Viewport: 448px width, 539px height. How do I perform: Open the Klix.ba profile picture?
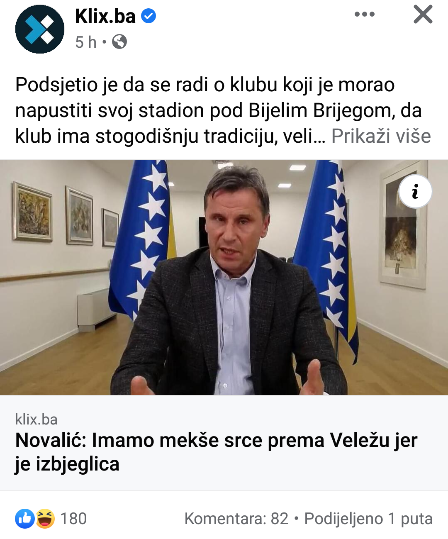click(x=40, y=29)
